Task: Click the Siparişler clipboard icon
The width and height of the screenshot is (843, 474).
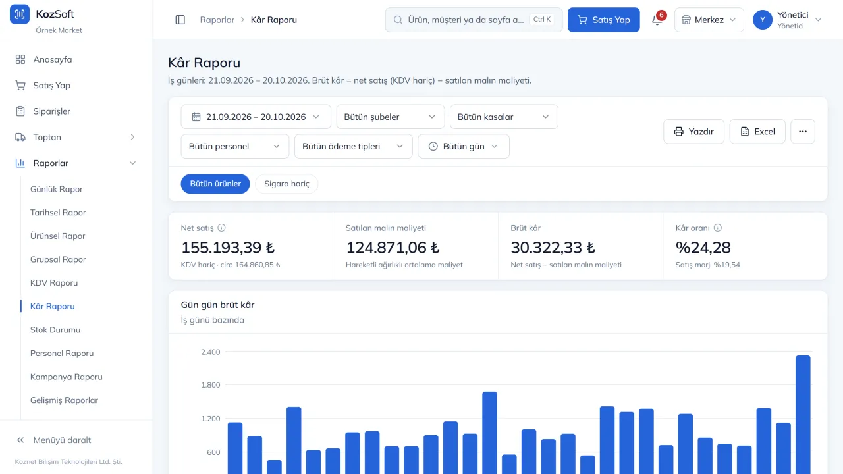Action: click(x=20, y=111)
